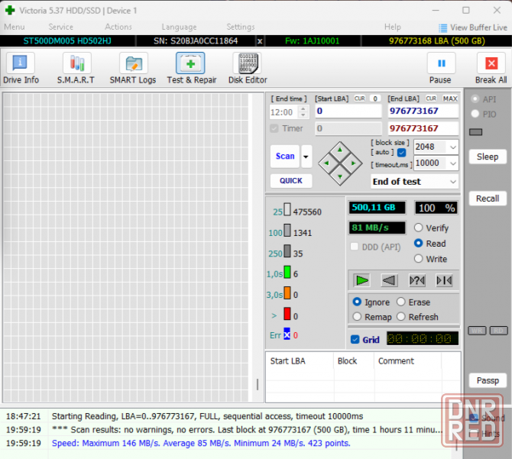The image size is (512, 459).
Task: Click the Start LBA input field
Action: (x=348, y=112)
